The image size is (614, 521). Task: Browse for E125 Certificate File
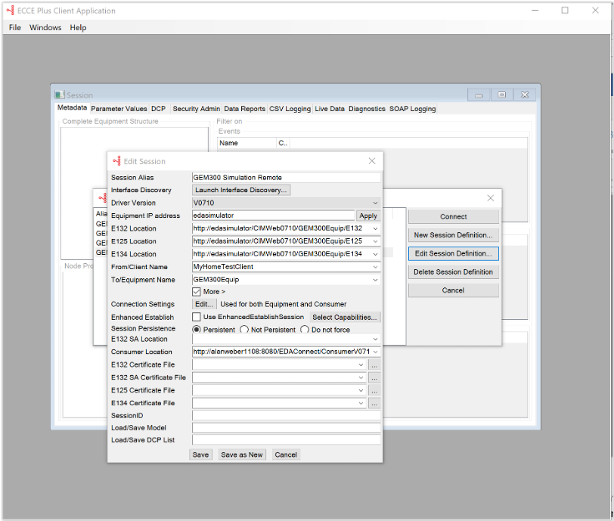(374, 390)
